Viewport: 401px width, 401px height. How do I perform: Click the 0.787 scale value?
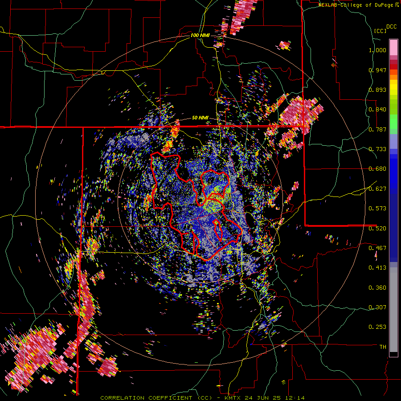coord(377,129)
